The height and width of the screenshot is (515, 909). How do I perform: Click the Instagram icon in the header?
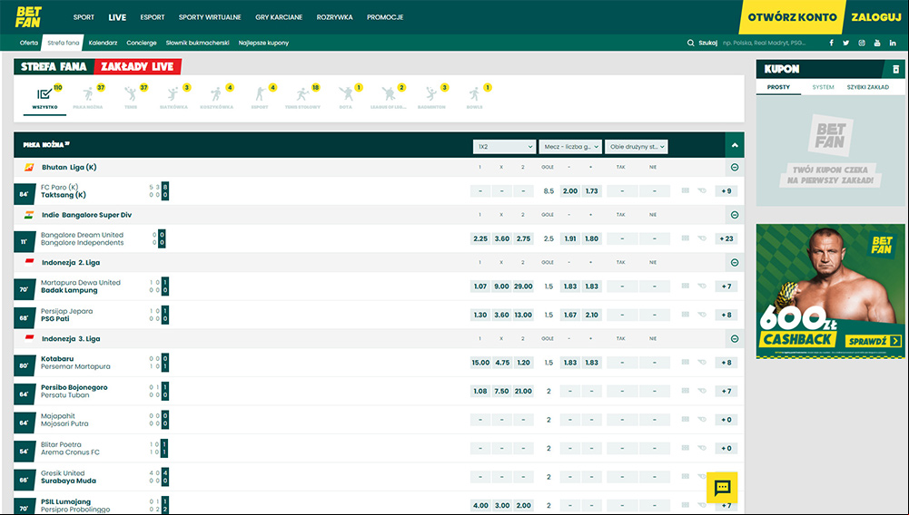tap(862, 43)
